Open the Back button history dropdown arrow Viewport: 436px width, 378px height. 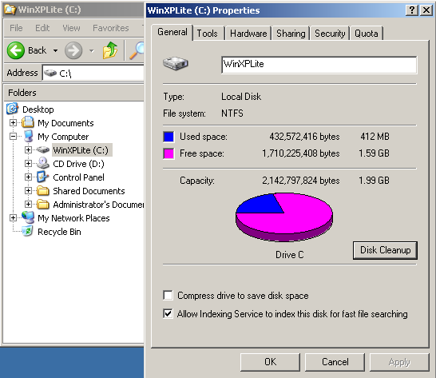(x=56, y=50)
